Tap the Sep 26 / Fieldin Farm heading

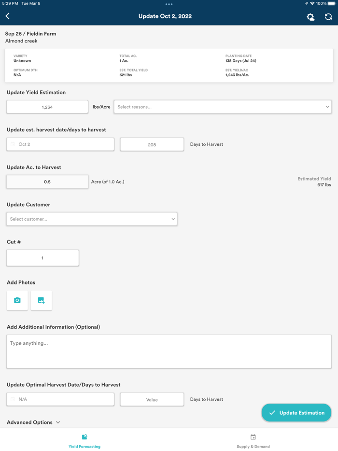pyautogui.click(x=30, y=34)
